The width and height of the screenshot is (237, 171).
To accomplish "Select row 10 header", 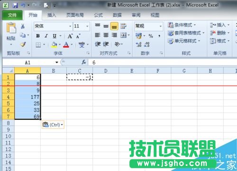I will tap(9, 136).
